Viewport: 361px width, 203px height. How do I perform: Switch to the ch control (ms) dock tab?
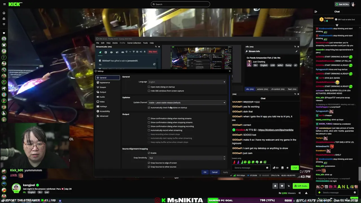pyautogui.click(x=278, y=89)
